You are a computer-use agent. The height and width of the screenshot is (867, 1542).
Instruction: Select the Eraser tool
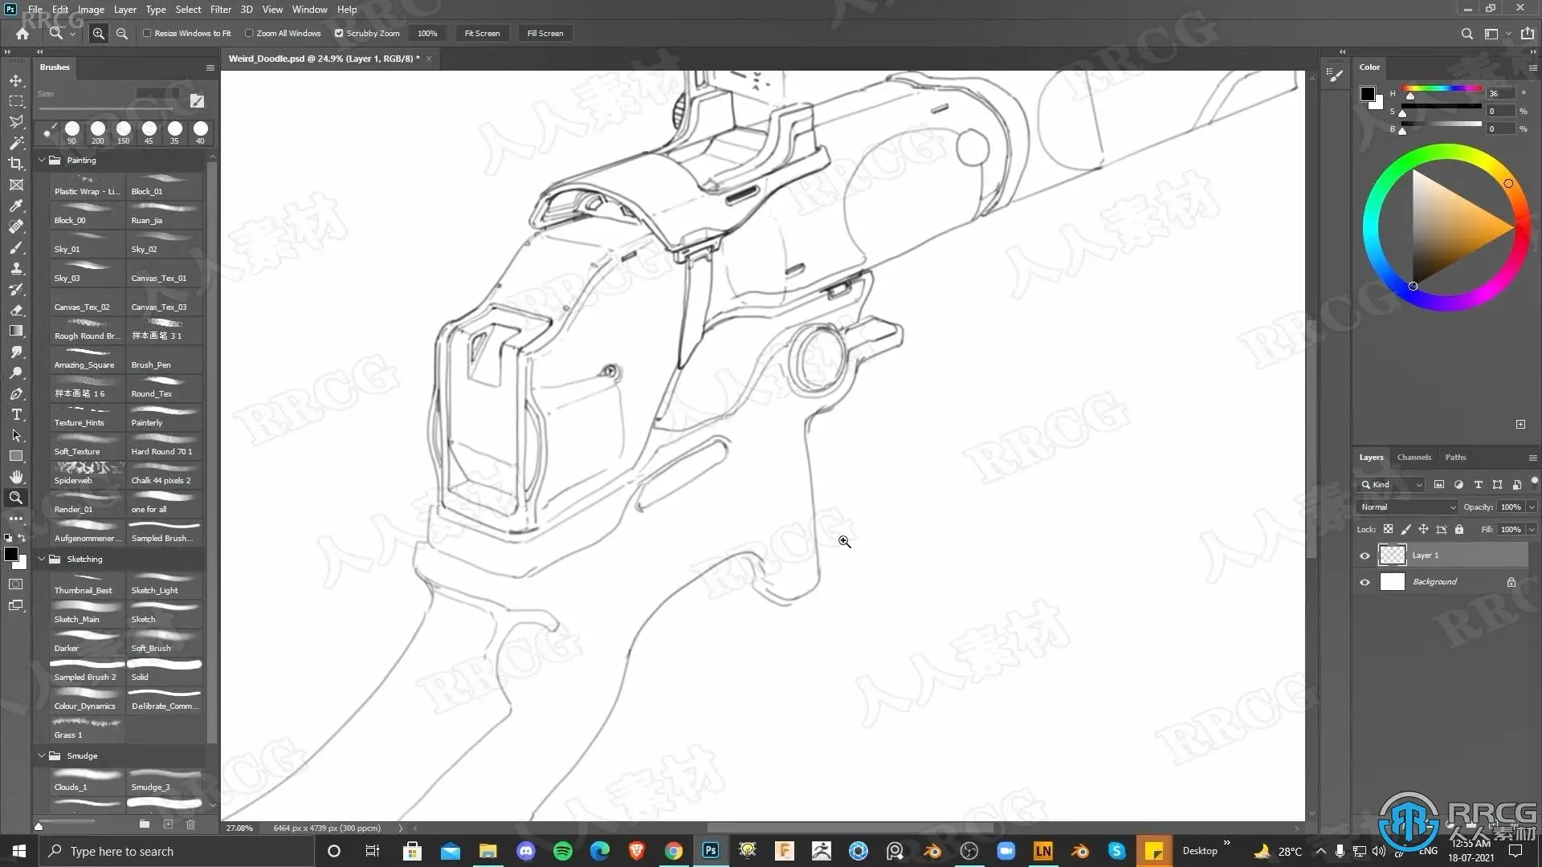16,310
